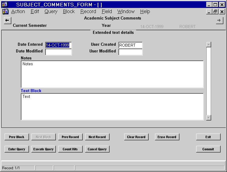Restore the inner document window
Viewport: 227px width, 172px height.
[215, 12]
